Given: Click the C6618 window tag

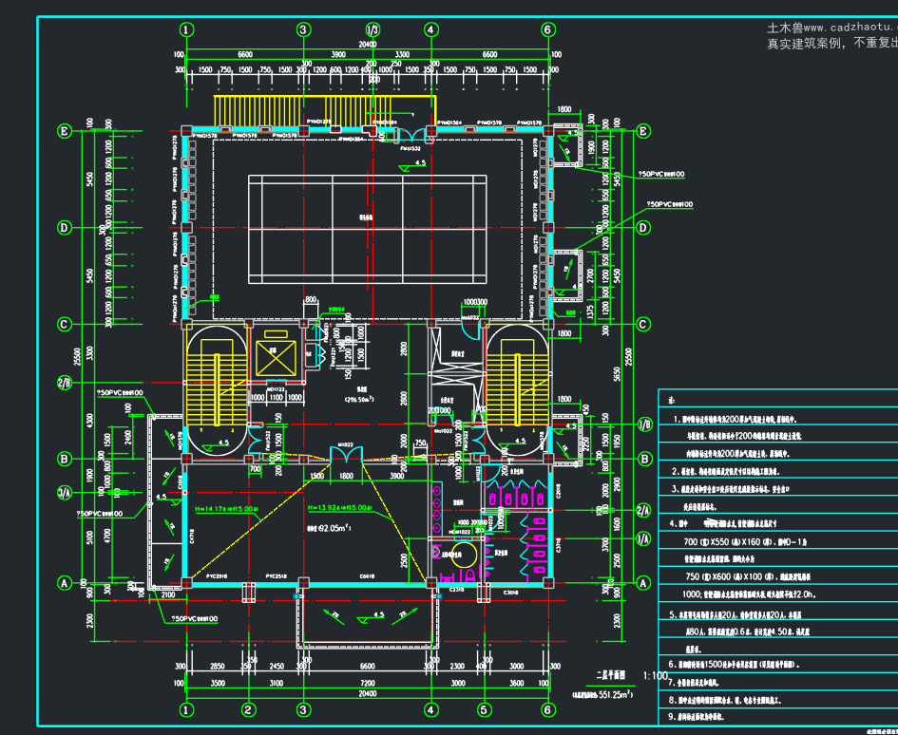Looking at the screenshot, I should click(367, 576).
